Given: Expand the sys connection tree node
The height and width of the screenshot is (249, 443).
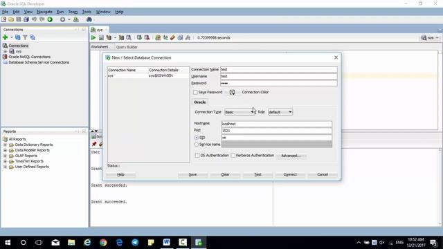Looking at the screenshot, I should pyautogui.click(x=5, y=51).
